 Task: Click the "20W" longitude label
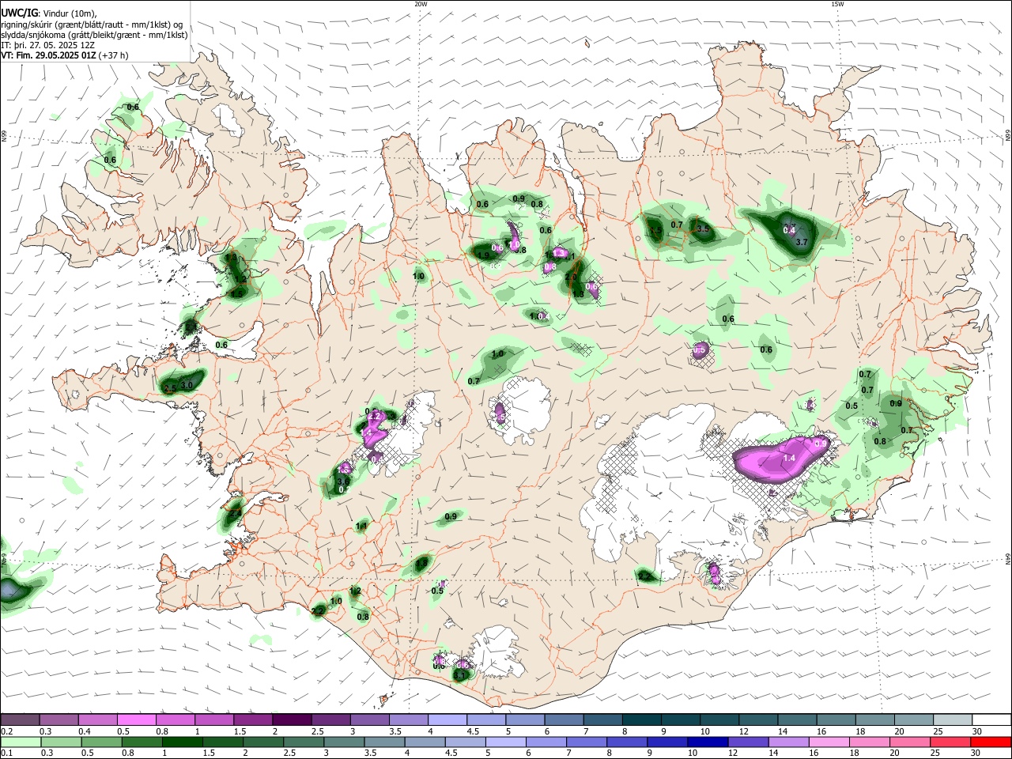pyautogui.click(x=421, y=4)
